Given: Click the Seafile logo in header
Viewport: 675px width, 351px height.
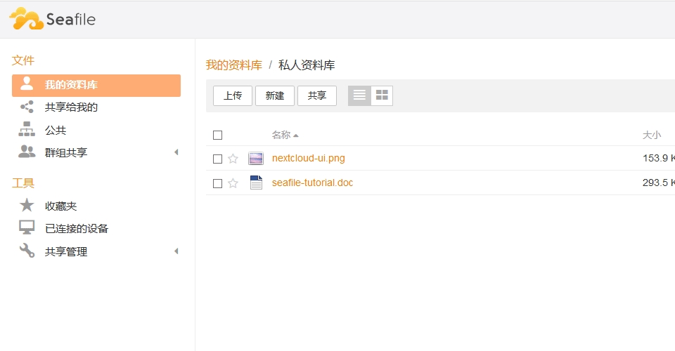Looking at the screenshot, I should click(53, 19).
